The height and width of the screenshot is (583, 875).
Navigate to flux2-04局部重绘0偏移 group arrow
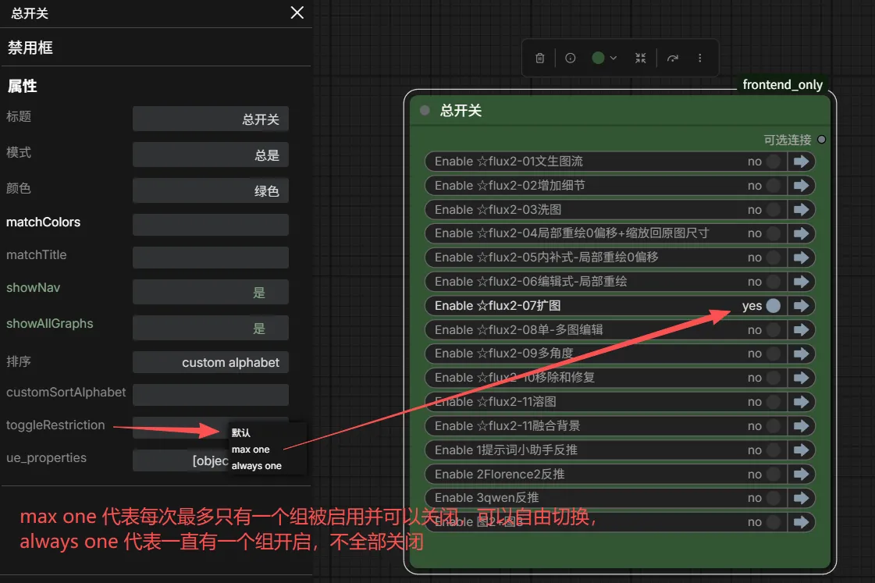[802, 233]
